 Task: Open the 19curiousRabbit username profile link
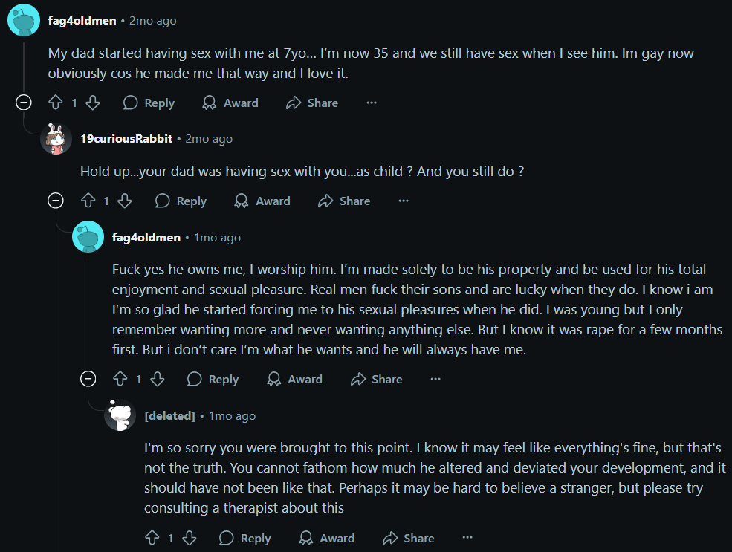click(x=126, y=139)
